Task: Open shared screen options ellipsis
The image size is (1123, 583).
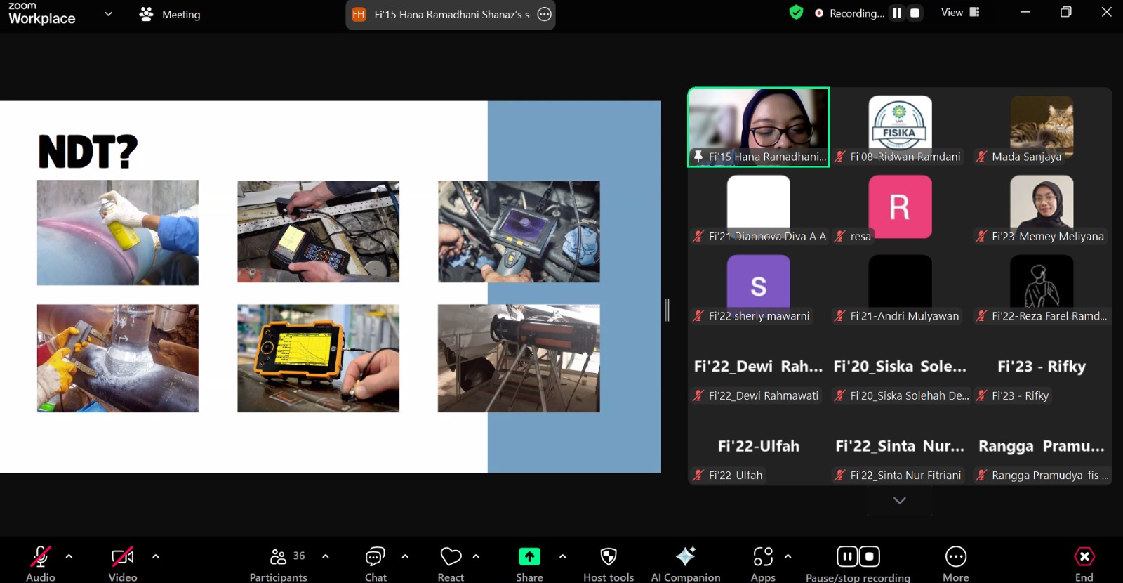Action: 544,14
